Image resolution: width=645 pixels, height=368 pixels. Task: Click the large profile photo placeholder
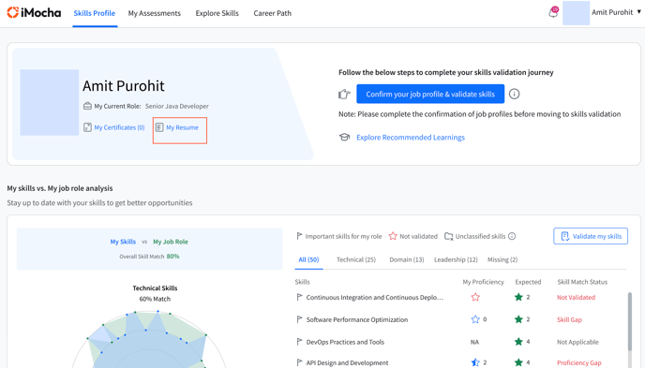(x=50, y=102)
